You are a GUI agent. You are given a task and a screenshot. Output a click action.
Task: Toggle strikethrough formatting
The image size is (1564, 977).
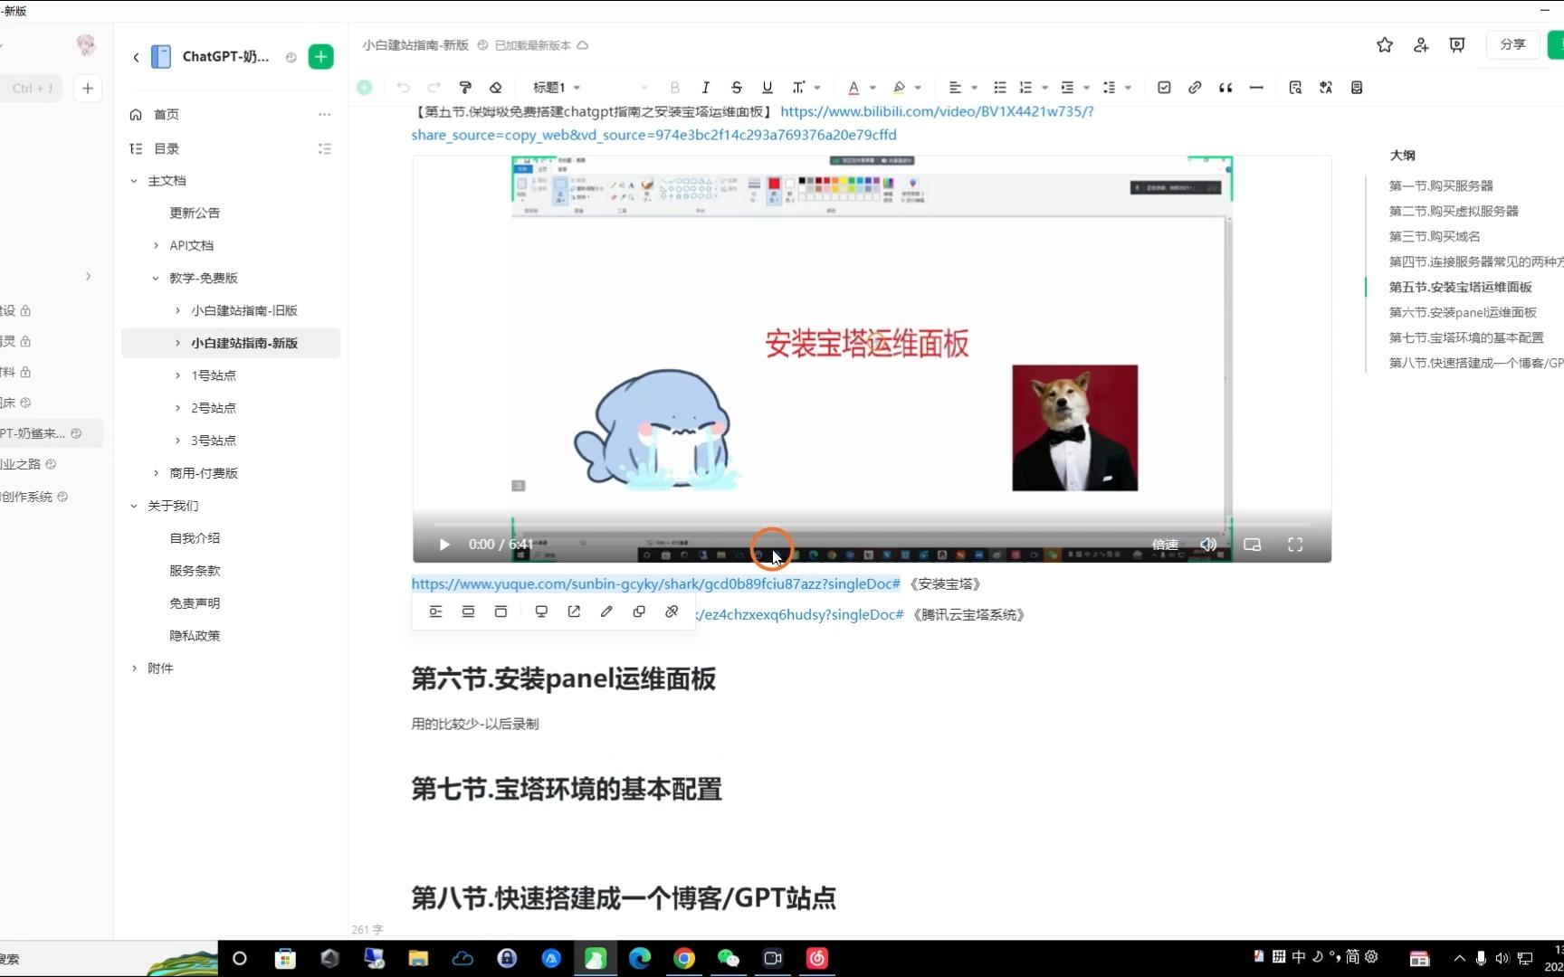pos(737,88)
